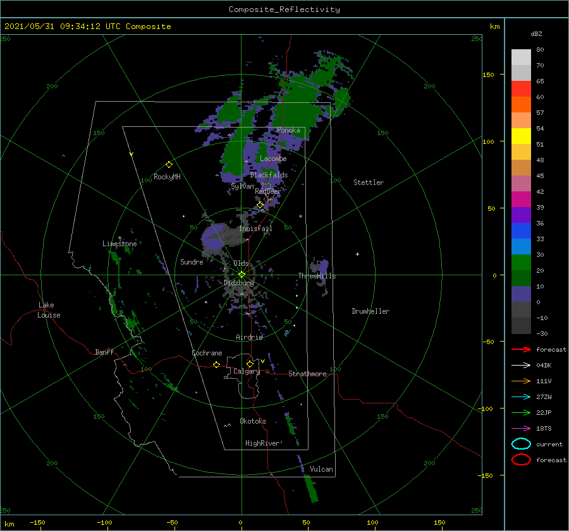Select the red forecast ellipse symbol

tap(521, 460)
